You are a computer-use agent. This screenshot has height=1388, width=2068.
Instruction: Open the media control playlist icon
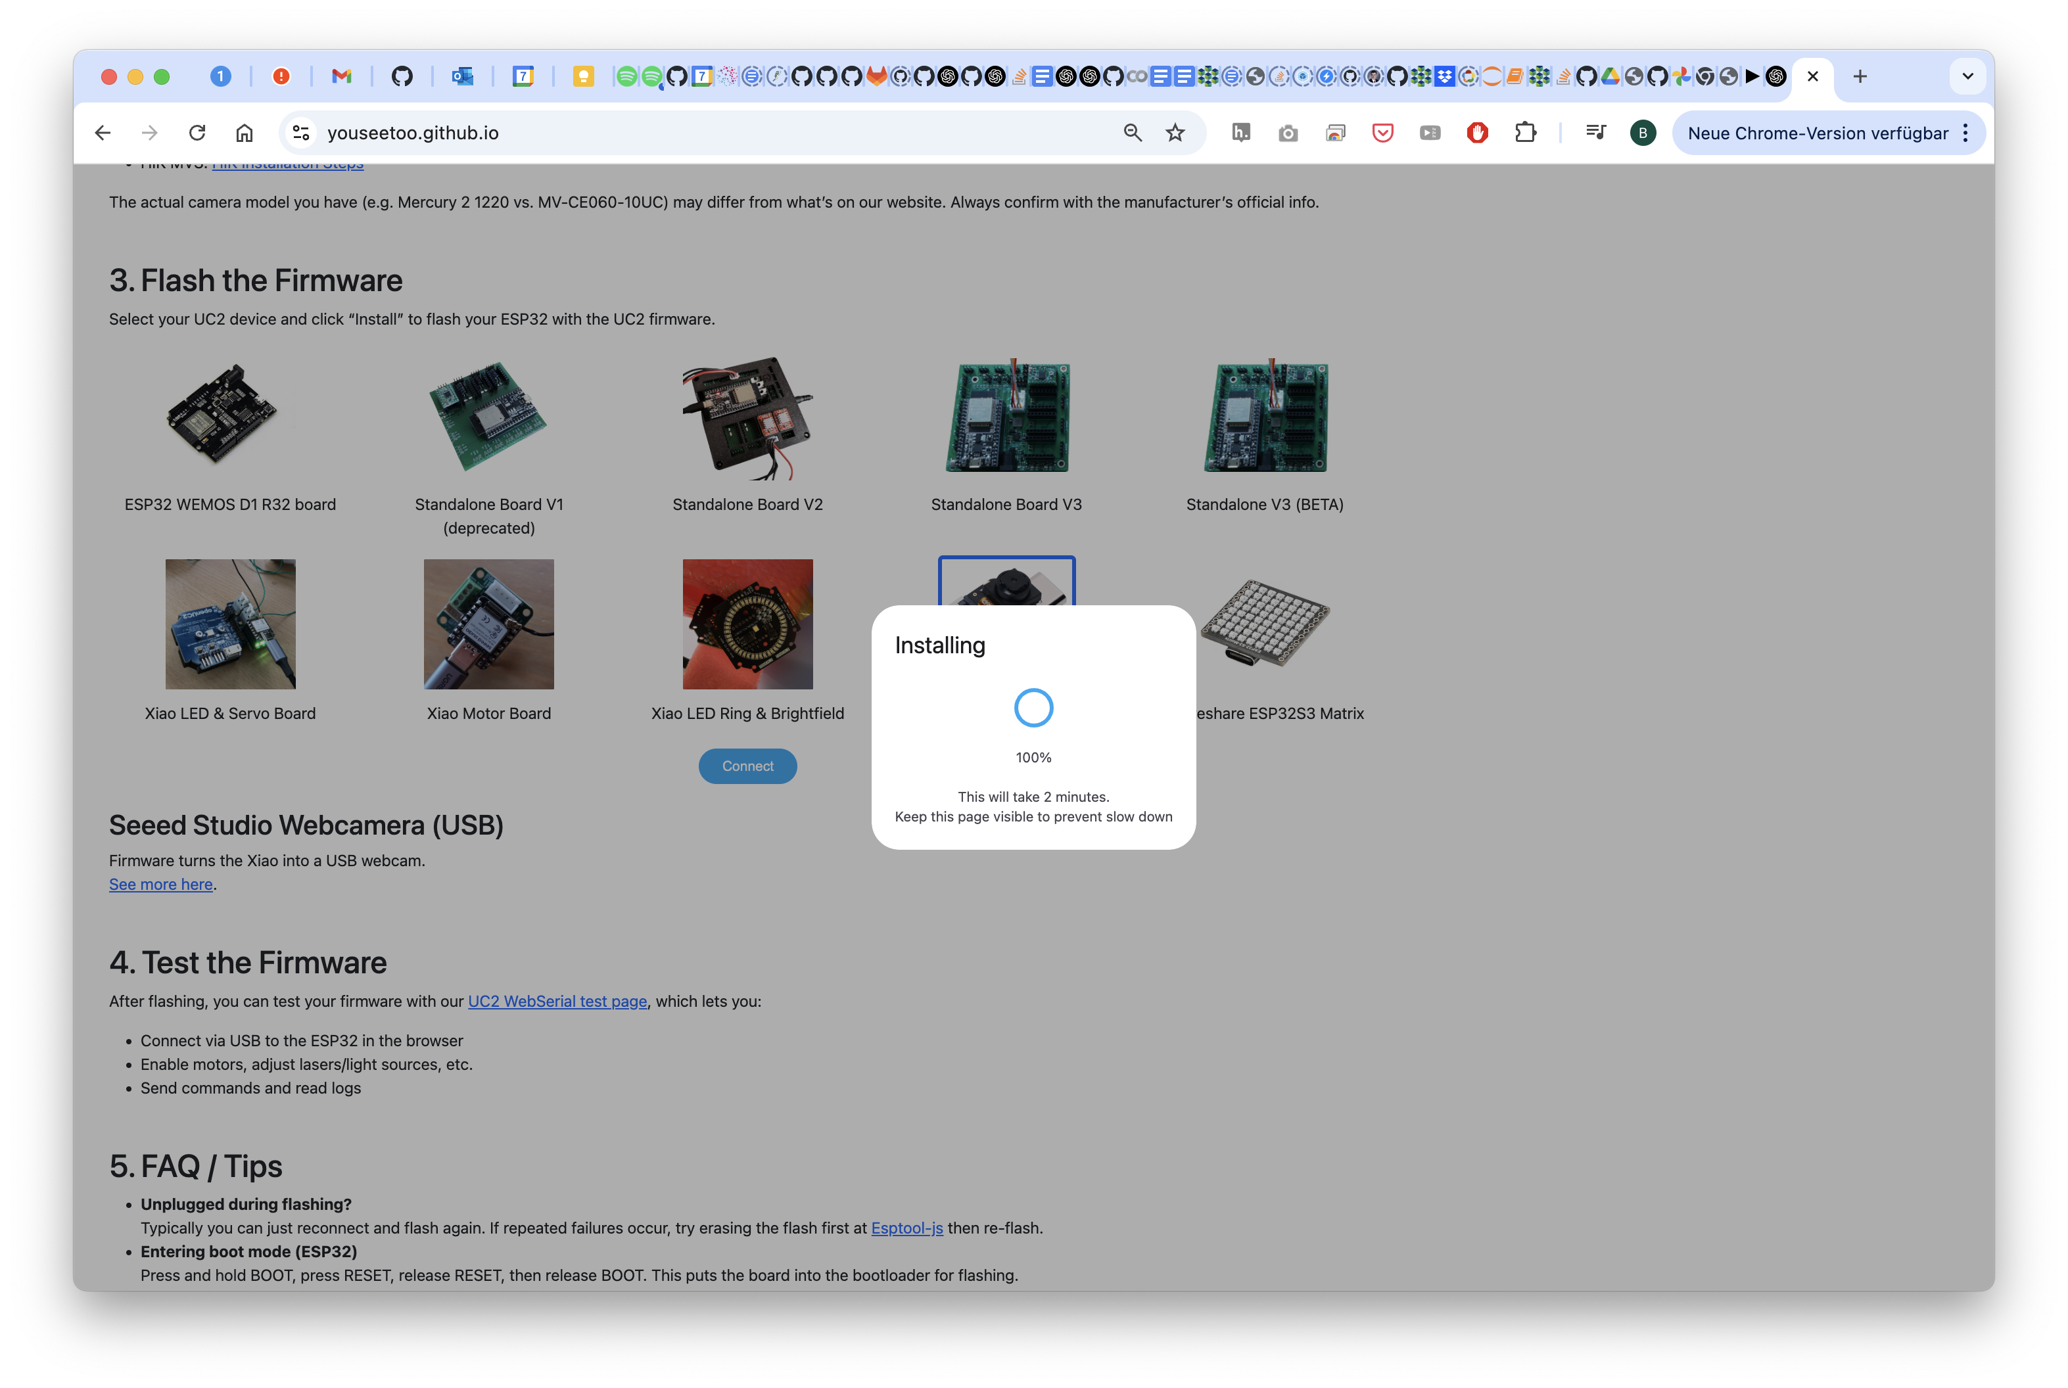[1595, 133]
